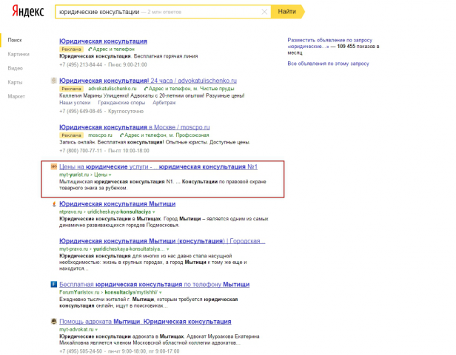Click favicon next to advokatulischenko.ru result
456x355 pixels.
tap(54, 81)
